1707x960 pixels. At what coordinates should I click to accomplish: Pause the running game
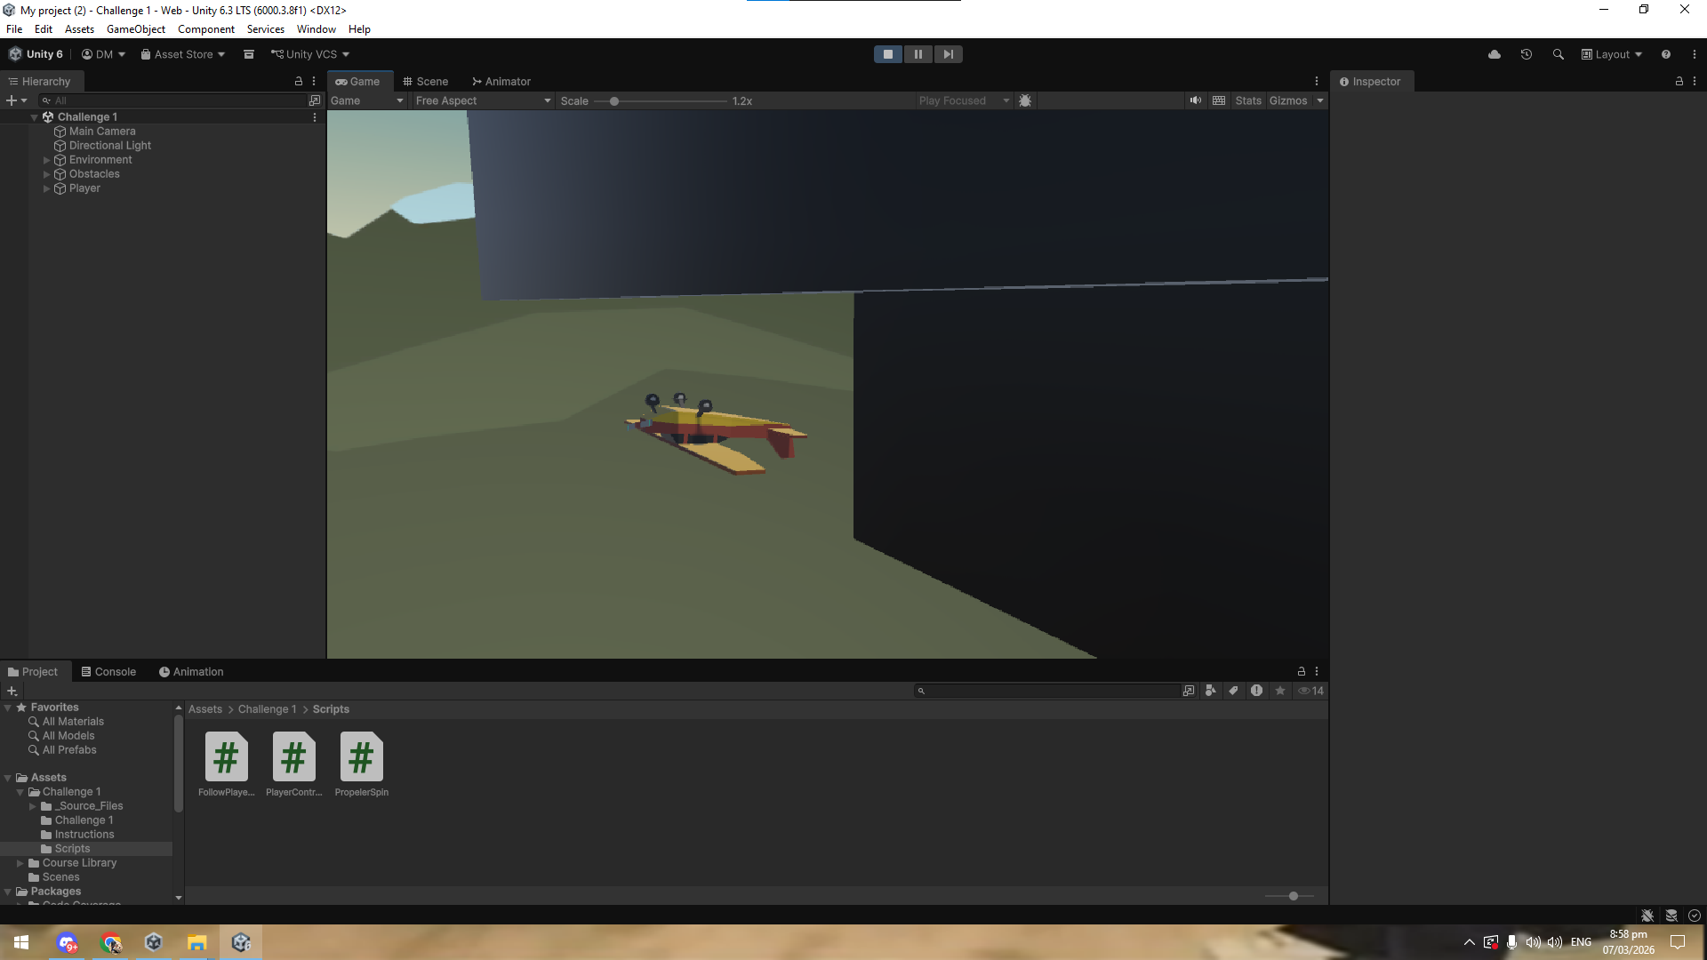[918, 54]
